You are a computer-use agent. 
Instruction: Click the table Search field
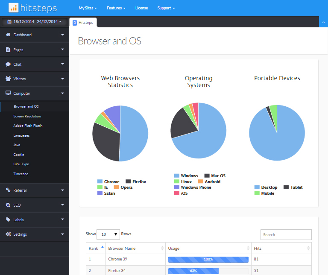[286, 234]
